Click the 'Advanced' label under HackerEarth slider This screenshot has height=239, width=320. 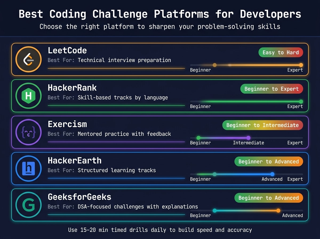pos(272,179)
